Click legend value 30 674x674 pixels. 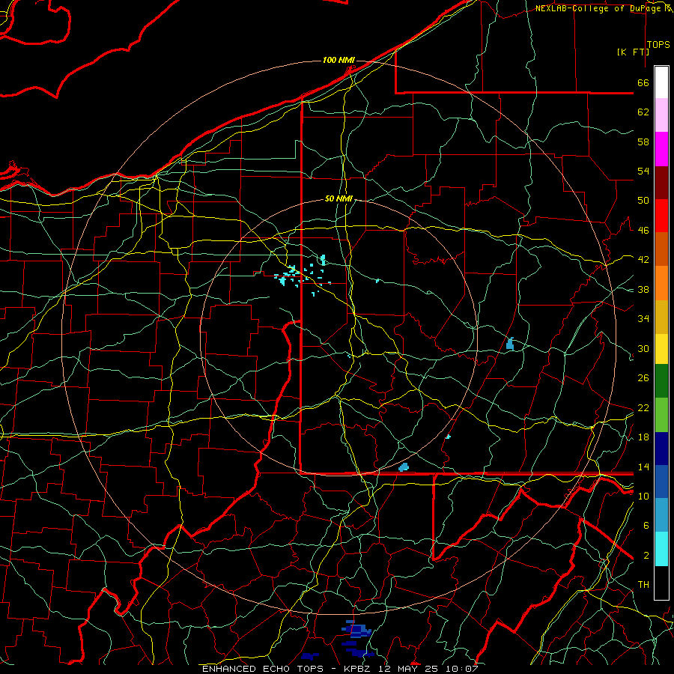pos(643,348)
